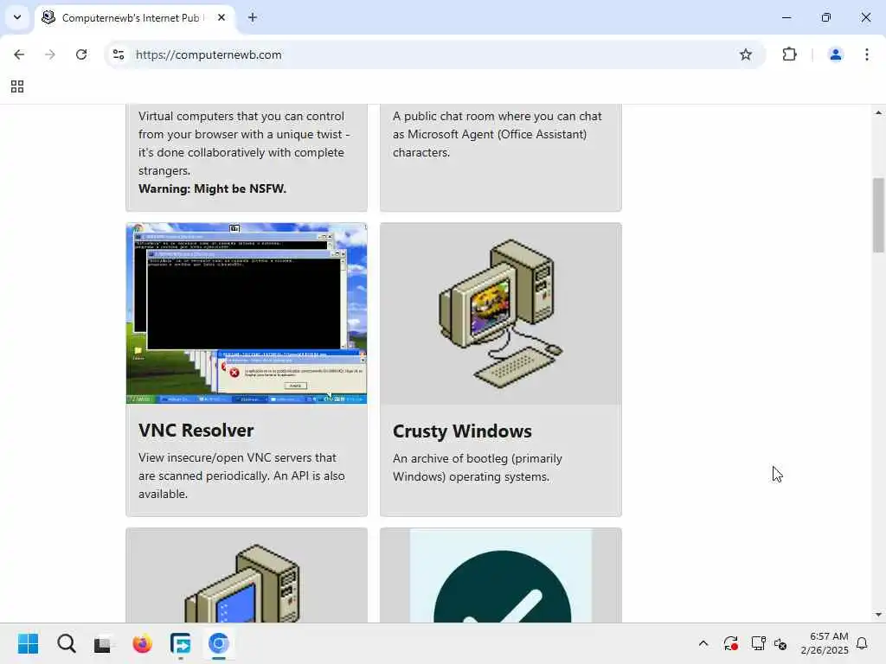Open the remote desktop app on taskbar
Screen dimensions: 886x664
pos(180,643)
